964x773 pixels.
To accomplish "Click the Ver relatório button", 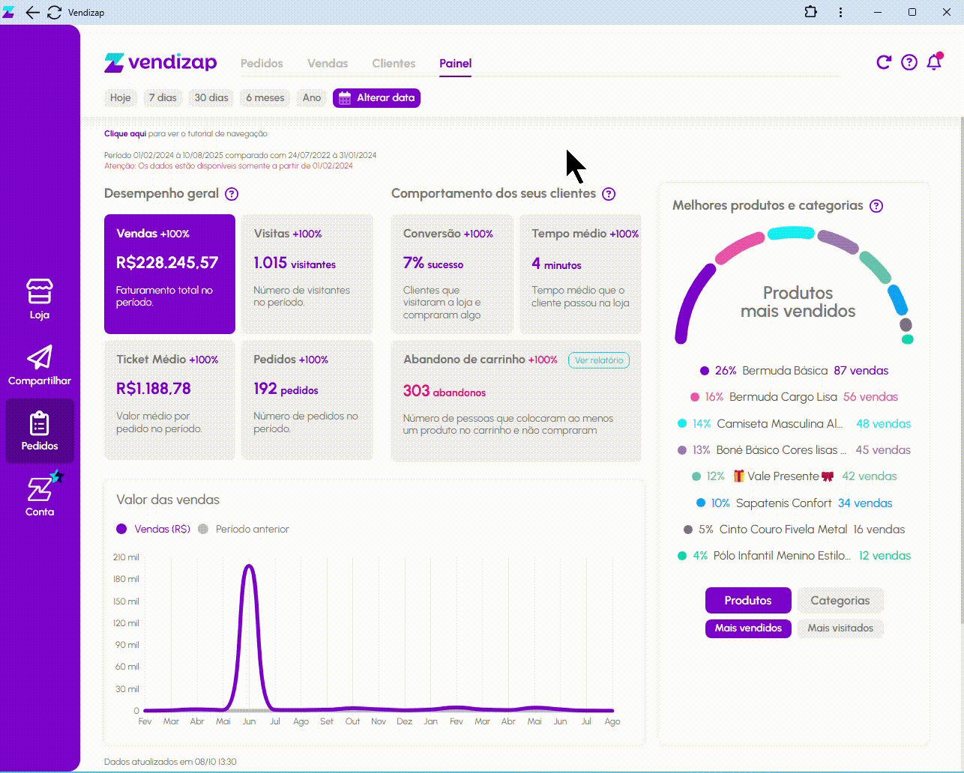I will 598,360.
